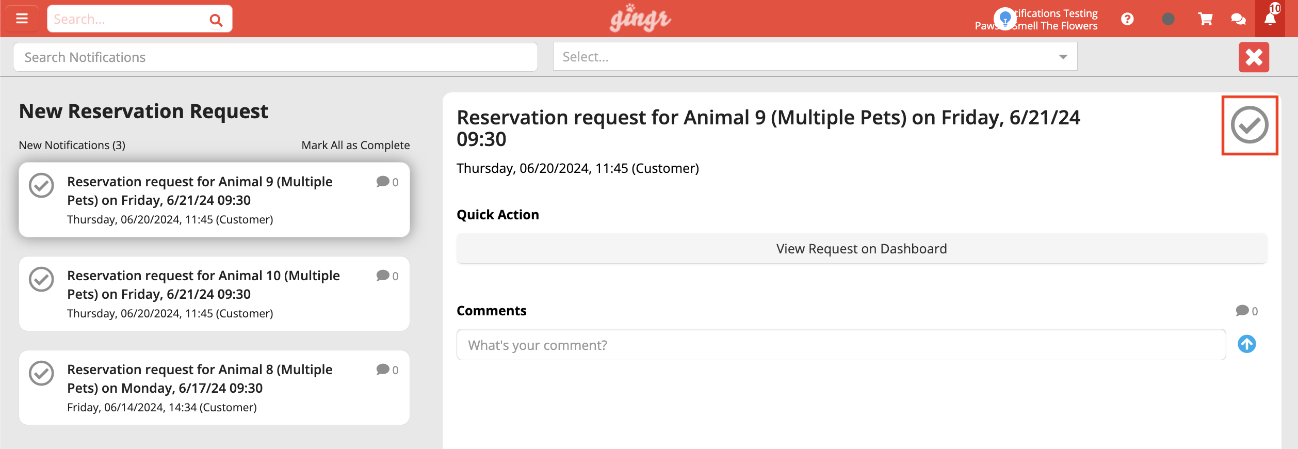Click the Search Notifications field
This screenshot has height=449, width=1298.
point(275,57)
